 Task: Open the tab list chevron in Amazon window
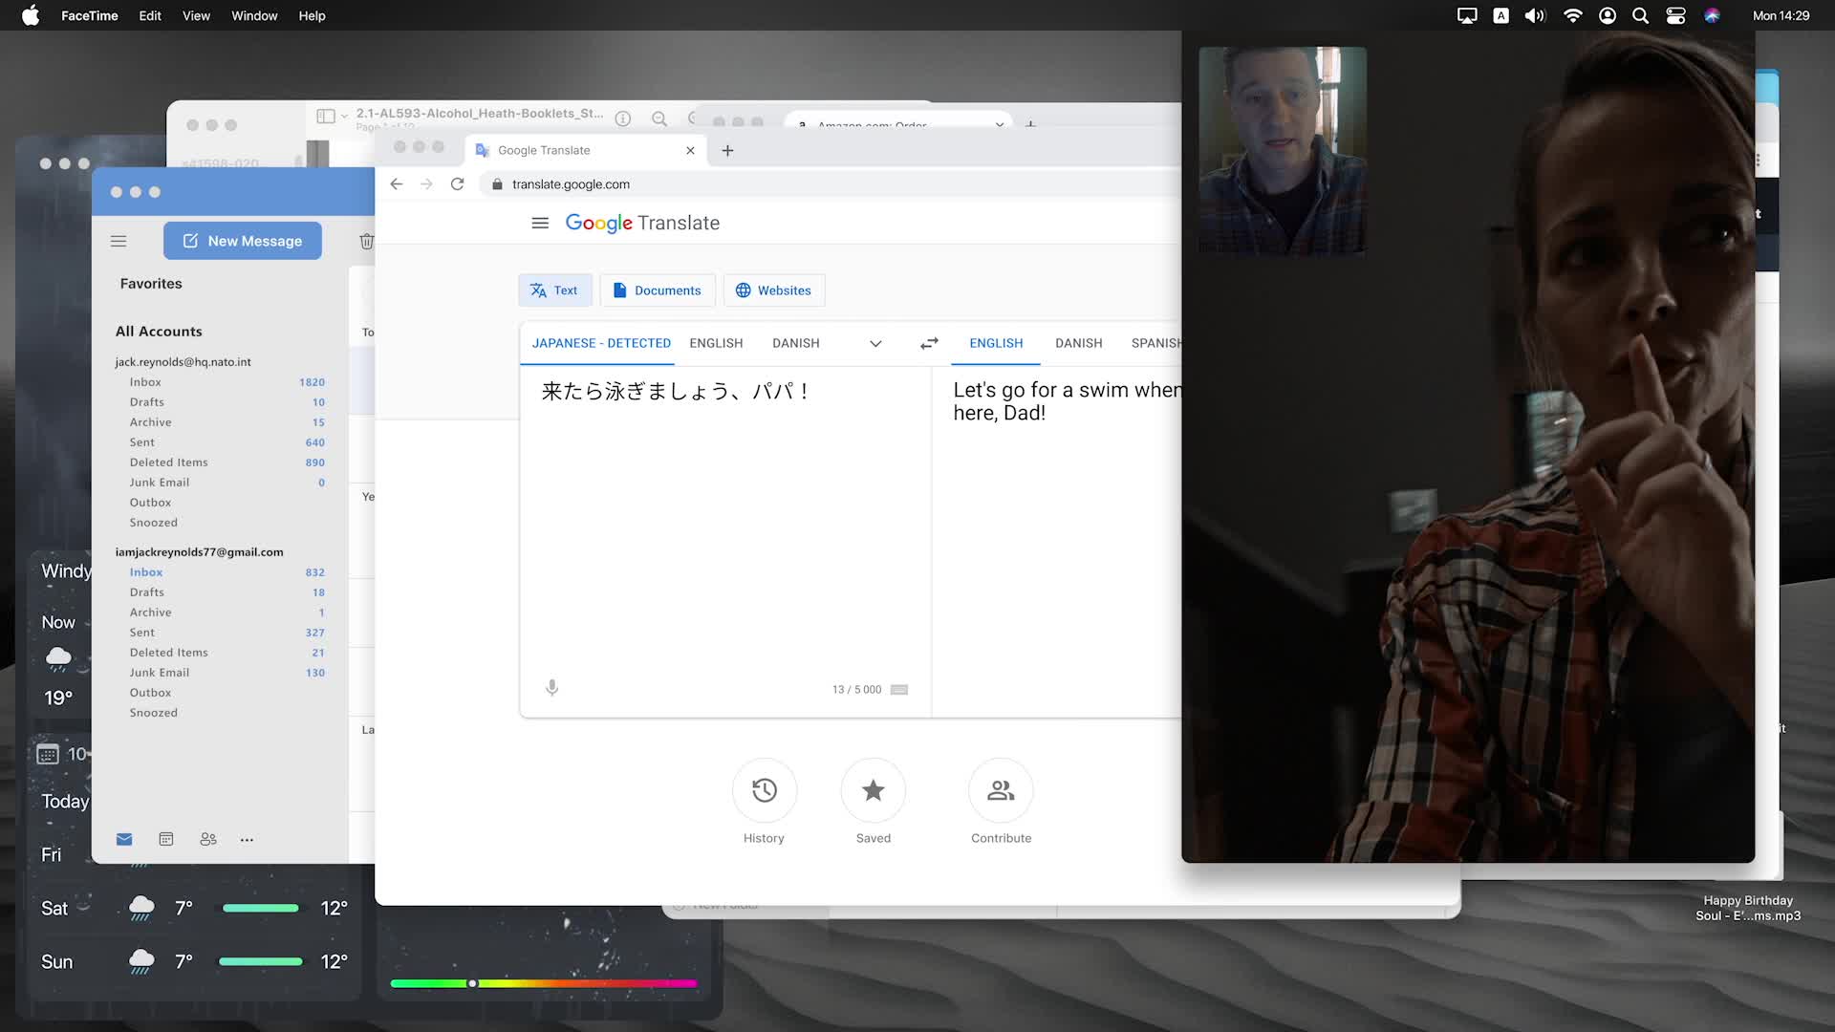[x=1000, y=124]
